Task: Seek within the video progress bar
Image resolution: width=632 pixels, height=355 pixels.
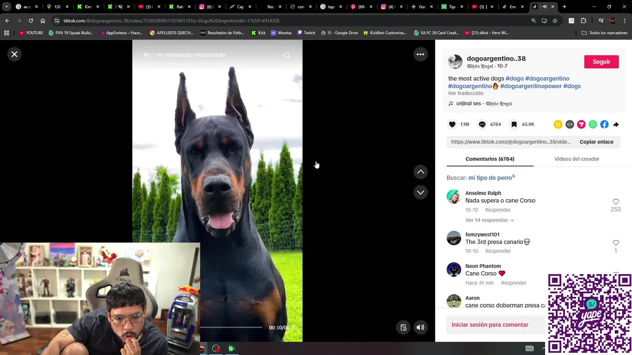Action: (231, 327)
